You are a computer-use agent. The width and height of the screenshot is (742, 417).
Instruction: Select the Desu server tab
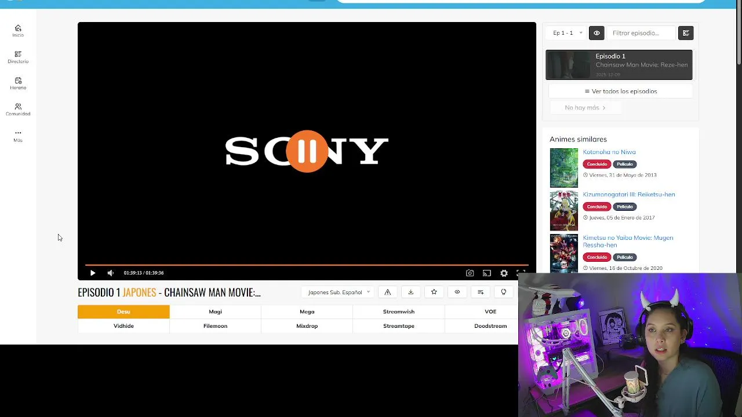pos(123,312)
